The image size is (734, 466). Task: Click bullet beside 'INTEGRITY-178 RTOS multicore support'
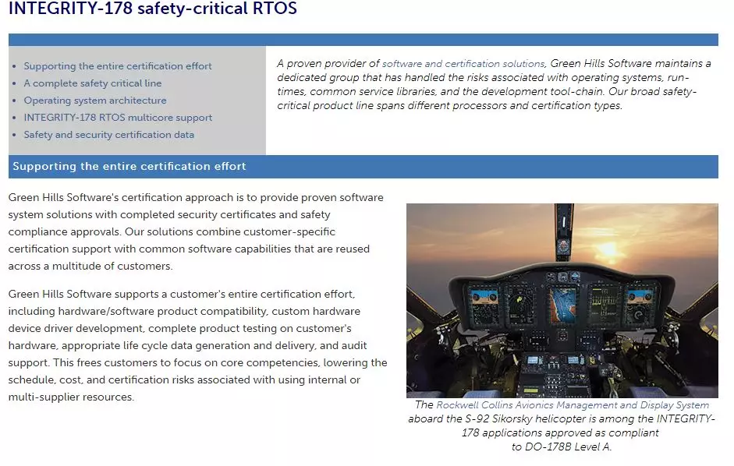coord(15,118)
